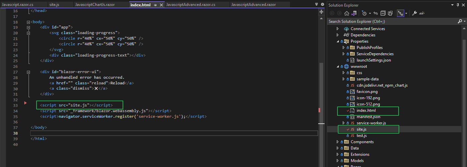
Task: Toggle auto-hide pin on Solution Explorer
Action: click(458, 5)
